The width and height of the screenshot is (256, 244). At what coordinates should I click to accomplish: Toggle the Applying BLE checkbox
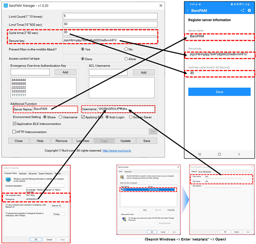(x=83, y=117)
